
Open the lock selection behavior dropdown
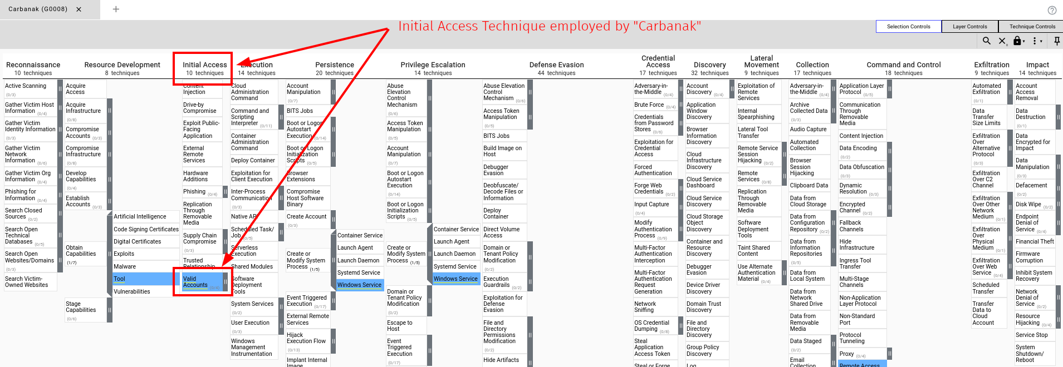(x=1020, y=41)
